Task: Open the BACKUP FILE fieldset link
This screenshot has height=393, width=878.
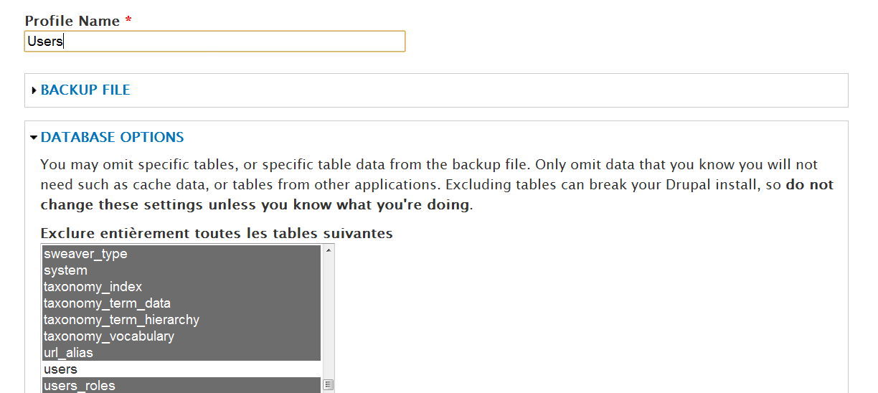Action: click(x=85, y=90)
